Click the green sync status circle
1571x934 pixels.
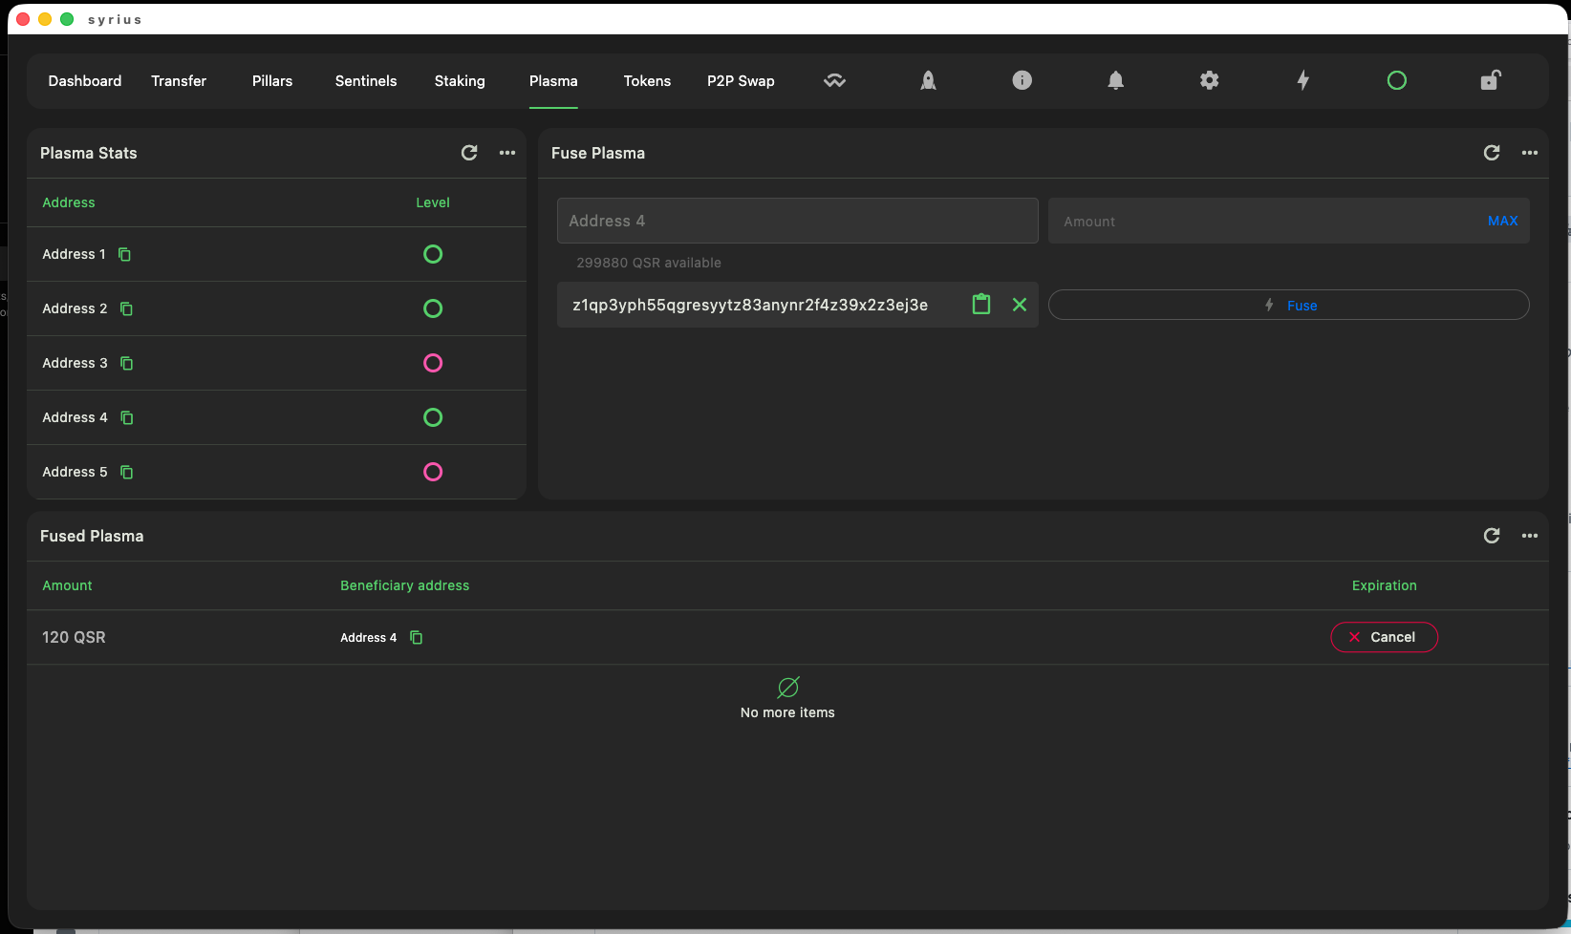(x=1396, y=80)
